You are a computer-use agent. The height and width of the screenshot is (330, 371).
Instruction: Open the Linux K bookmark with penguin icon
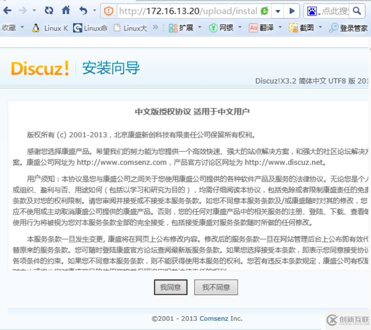tap(50, 28)
